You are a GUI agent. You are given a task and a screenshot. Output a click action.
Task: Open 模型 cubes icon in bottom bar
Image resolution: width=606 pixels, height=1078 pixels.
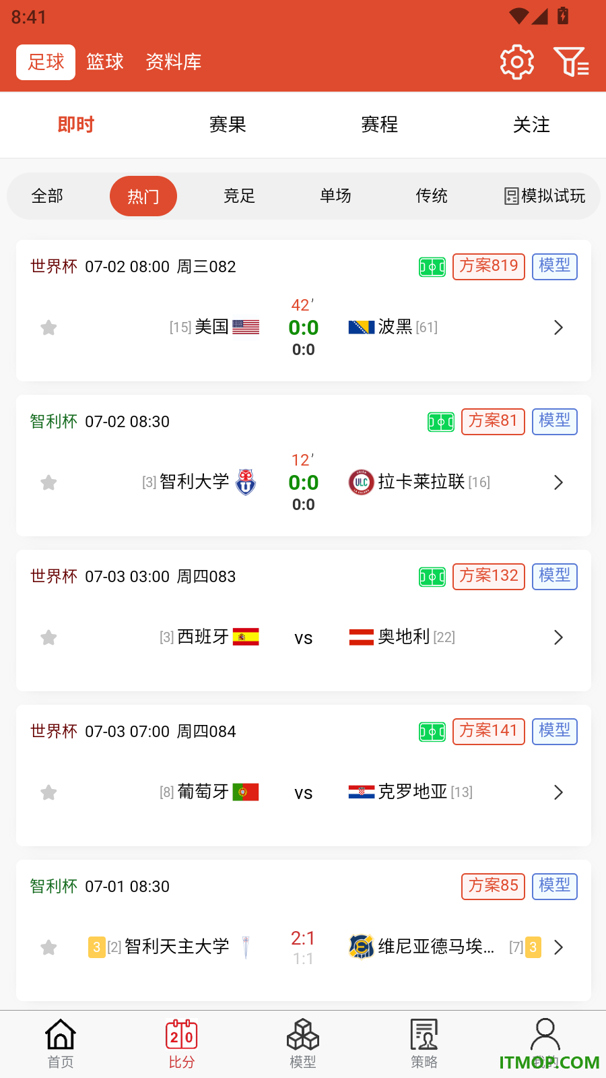(x=303, y=1044)
